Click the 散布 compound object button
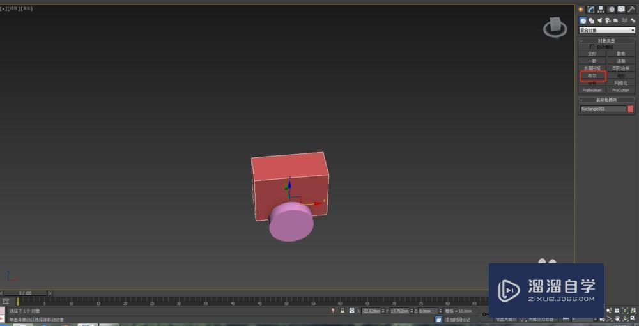Image resolution: width=639 pixels, height=326 pixels. pyautogui.click(x=620, y=54)
